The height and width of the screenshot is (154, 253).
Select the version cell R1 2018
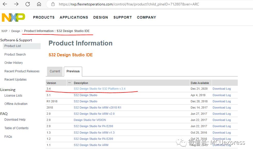click(x=52, y=101)
